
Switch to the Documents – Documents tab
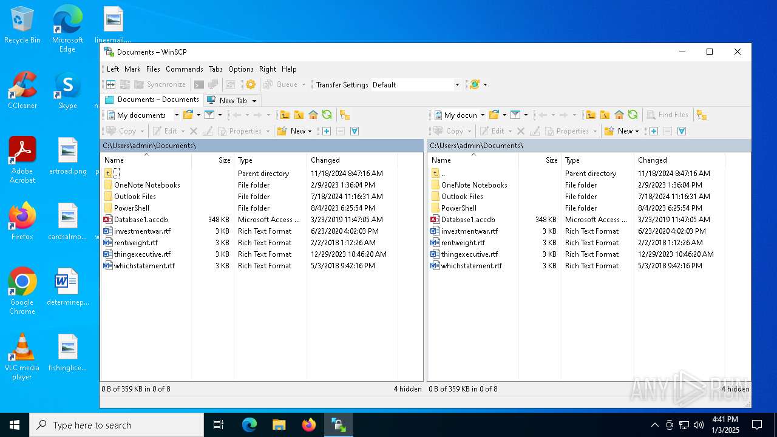[152, 100]
